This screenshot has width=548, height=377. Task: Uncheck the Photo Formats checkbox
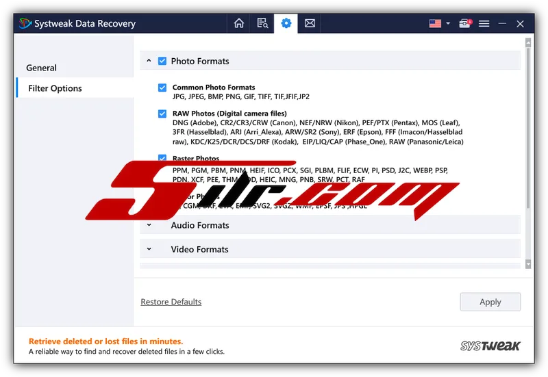click(x=162, y=61)
